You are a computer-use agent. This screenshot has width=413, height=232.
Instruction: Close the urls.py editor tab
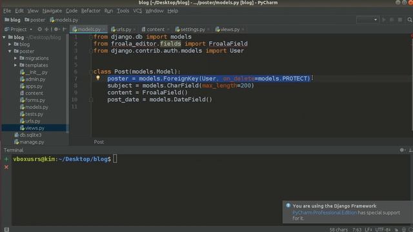tap(134, 30)
